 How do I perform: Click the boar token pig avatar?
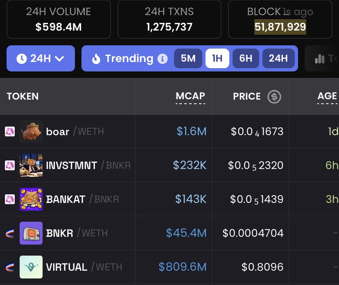[31, 131]
